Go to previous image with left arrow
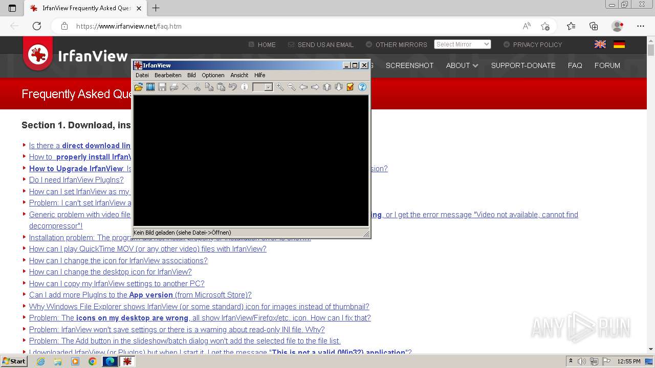655x368 pixels. 303,87
